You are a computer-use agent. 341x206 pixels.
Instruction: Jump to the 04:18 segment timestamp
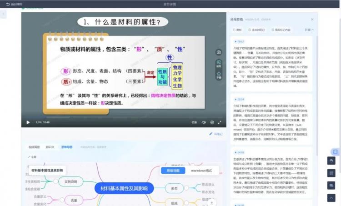tap(239, 152)
